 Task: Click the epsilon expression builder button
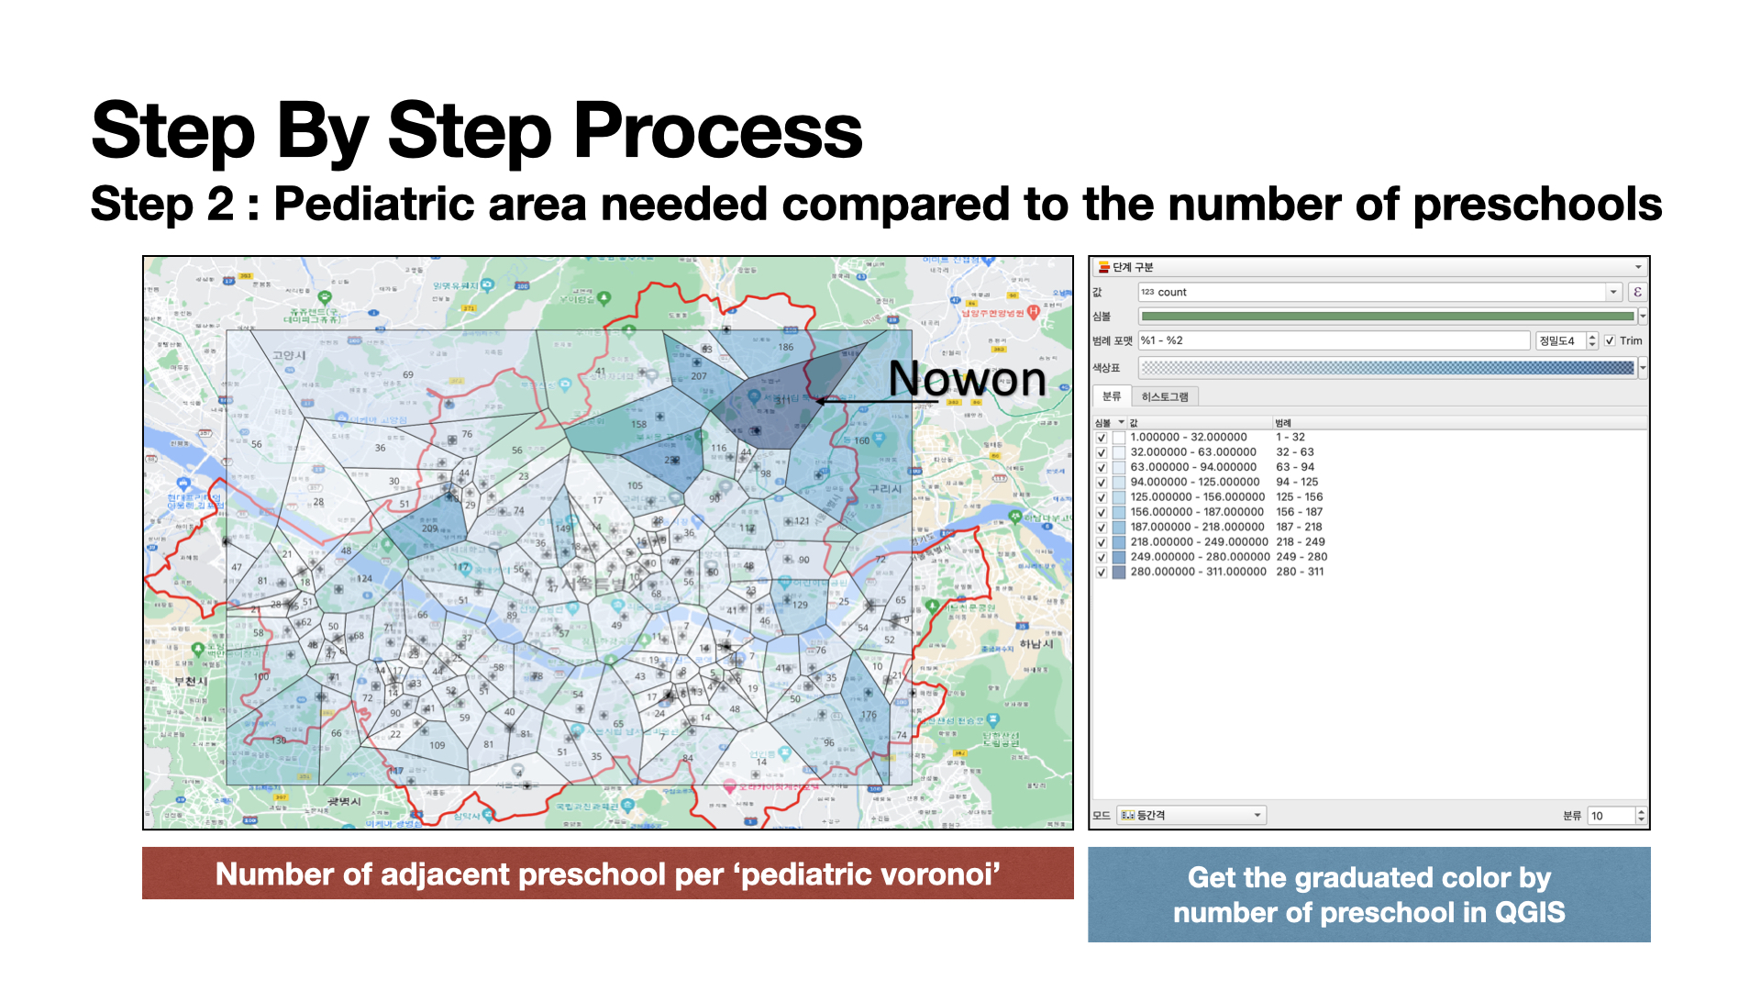(x=1637, y=292)
